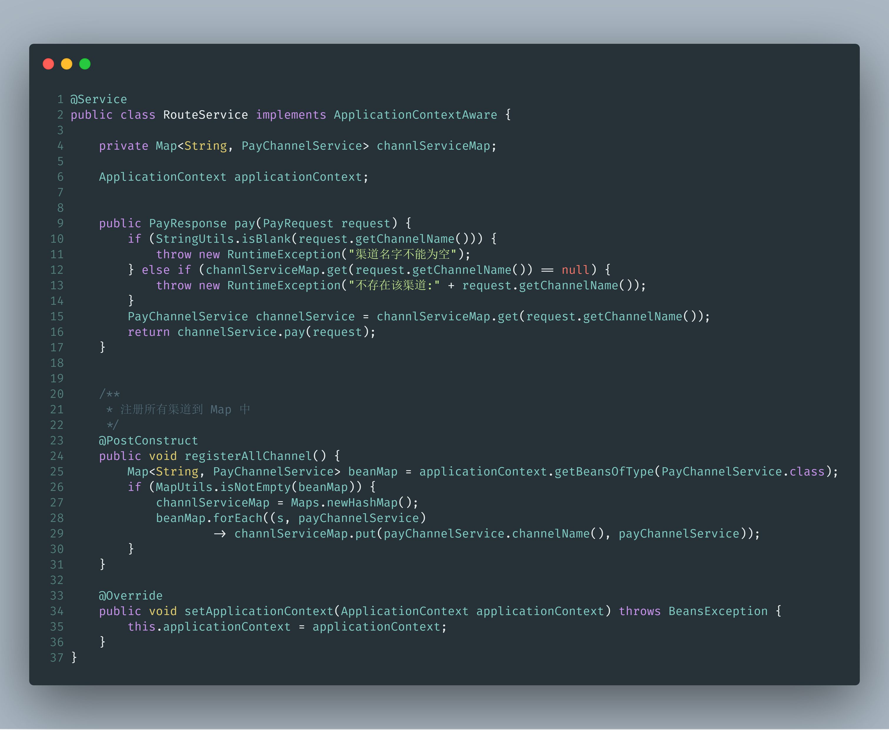Screen dimensions: 889x730
Task: Click BeansException in the throws clause
Action: (718, 611)
